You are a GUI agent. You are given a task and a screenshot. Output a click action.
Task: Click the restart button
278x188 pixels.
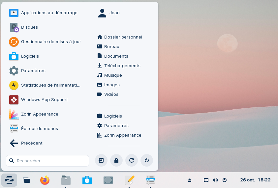(132, 160)
